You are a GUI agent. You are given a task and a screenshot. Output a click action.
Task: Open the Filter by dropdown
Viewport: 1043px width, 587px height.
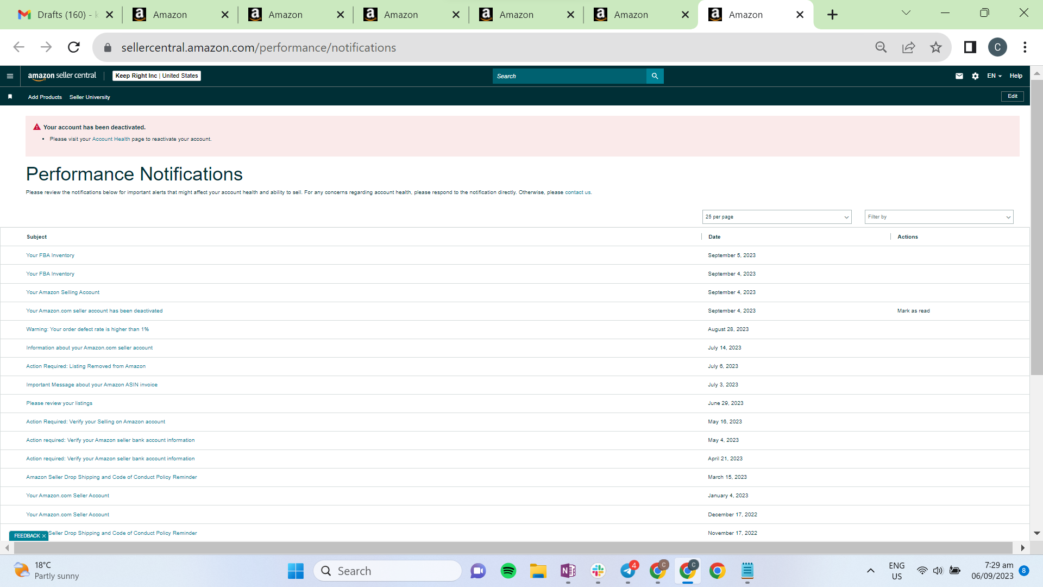pos(939,217)
